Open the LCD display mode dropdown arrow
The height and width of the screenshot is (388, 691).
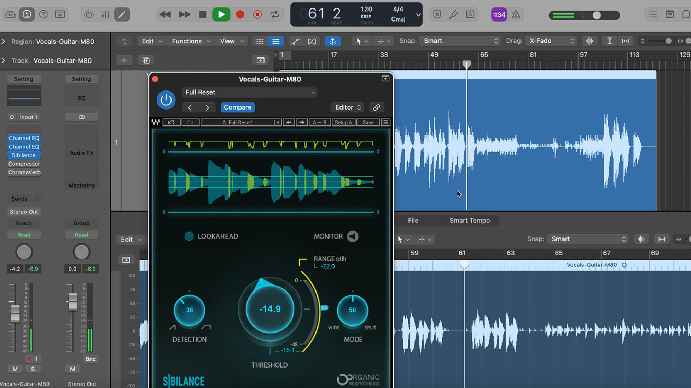pos(418,15)
